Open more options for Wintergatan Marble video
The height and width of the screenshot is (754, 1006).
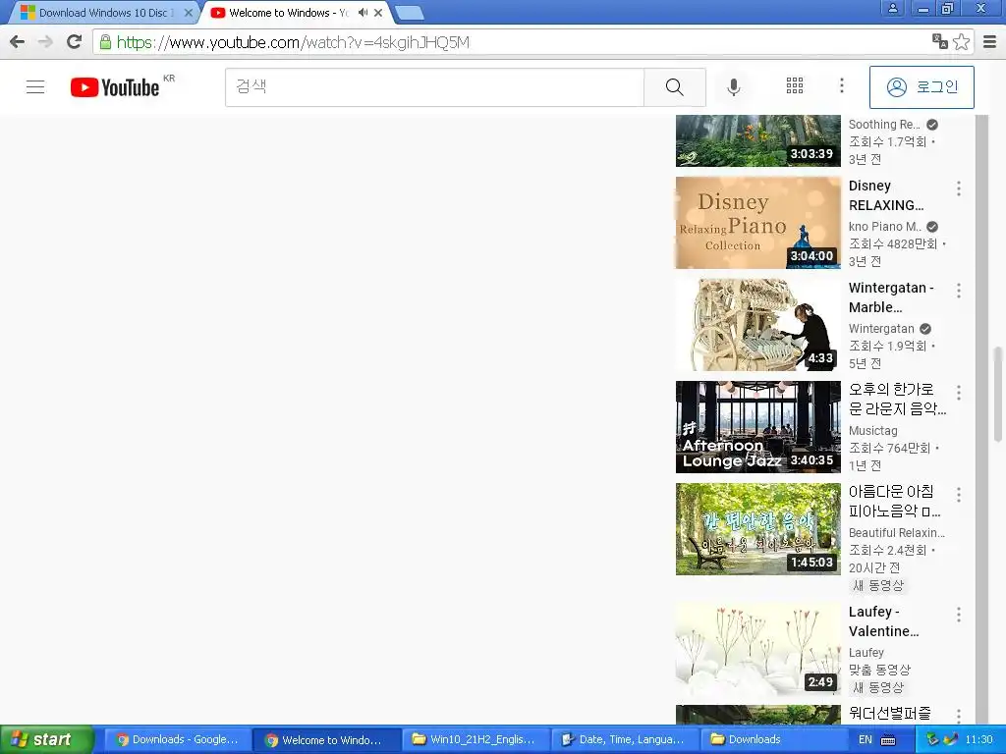click(959, 291)
